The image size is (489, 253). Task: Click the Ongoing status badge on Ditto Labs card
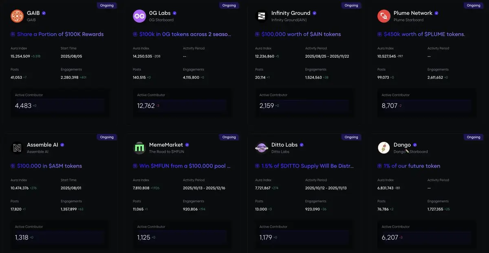tap(351, 138)
